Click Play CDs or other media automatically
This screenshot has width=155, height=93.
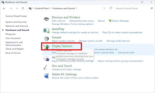point(122,32)
